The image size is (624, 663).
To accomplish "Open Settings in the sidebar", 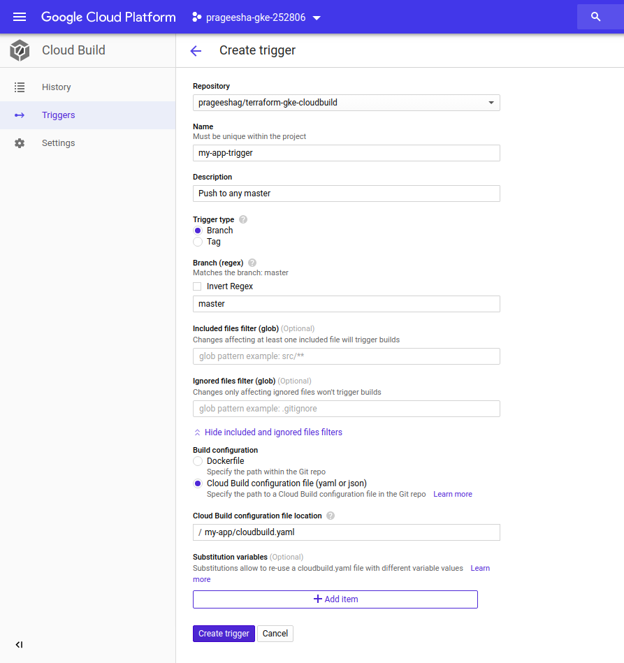I will (x=58, y=143).
